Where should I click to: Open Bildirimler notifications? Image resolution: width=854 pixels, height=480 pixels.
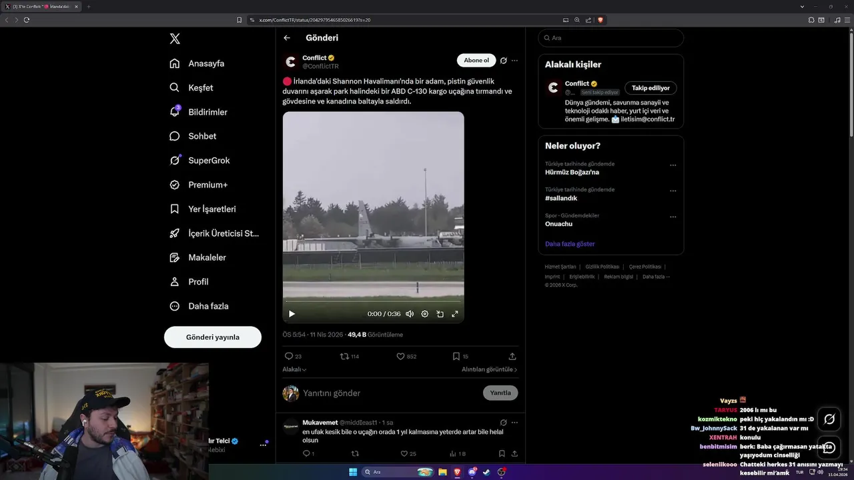coord(198,112)
